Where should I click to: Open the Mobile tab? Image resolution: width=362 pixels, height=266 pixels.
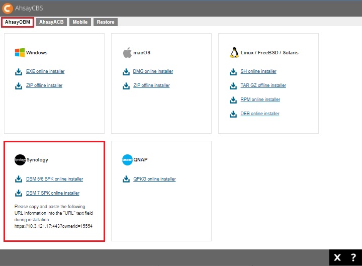click(80, 22)
